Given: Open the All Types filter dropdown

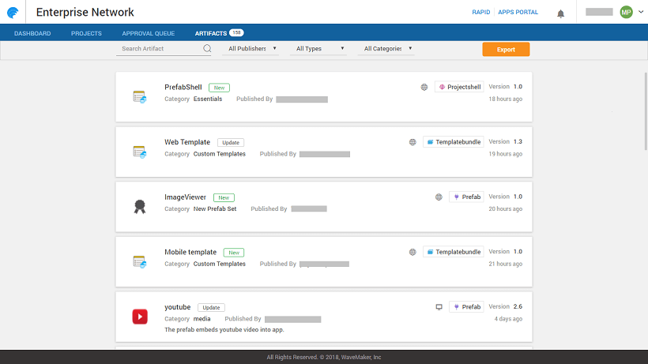Looking at the screenshot, I should pos(320,49).
